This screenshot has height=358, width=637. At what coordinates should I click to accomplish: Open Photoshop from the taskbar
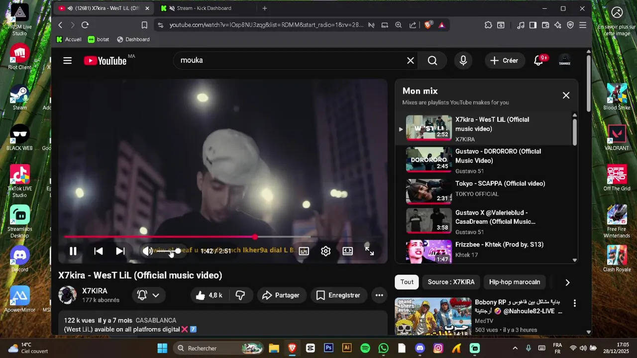coord(328,348)
